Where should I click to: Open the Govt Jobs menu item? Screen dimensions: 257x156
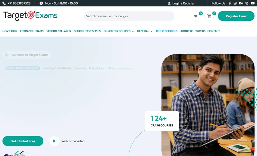(10, 31)
